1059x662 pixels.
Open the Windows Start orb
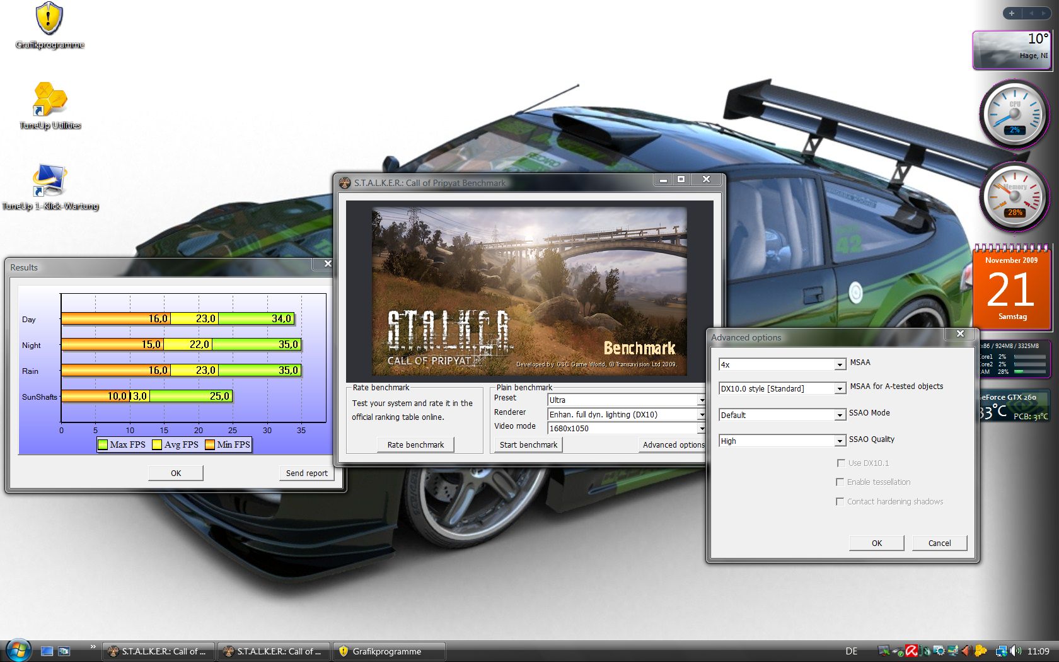coord(18,651)
